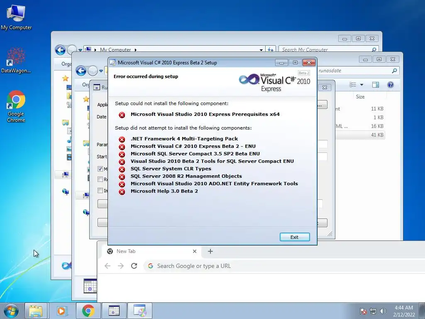Click the Size column header
Viewport: 425px width, 319px height.
tap(360, 96)
